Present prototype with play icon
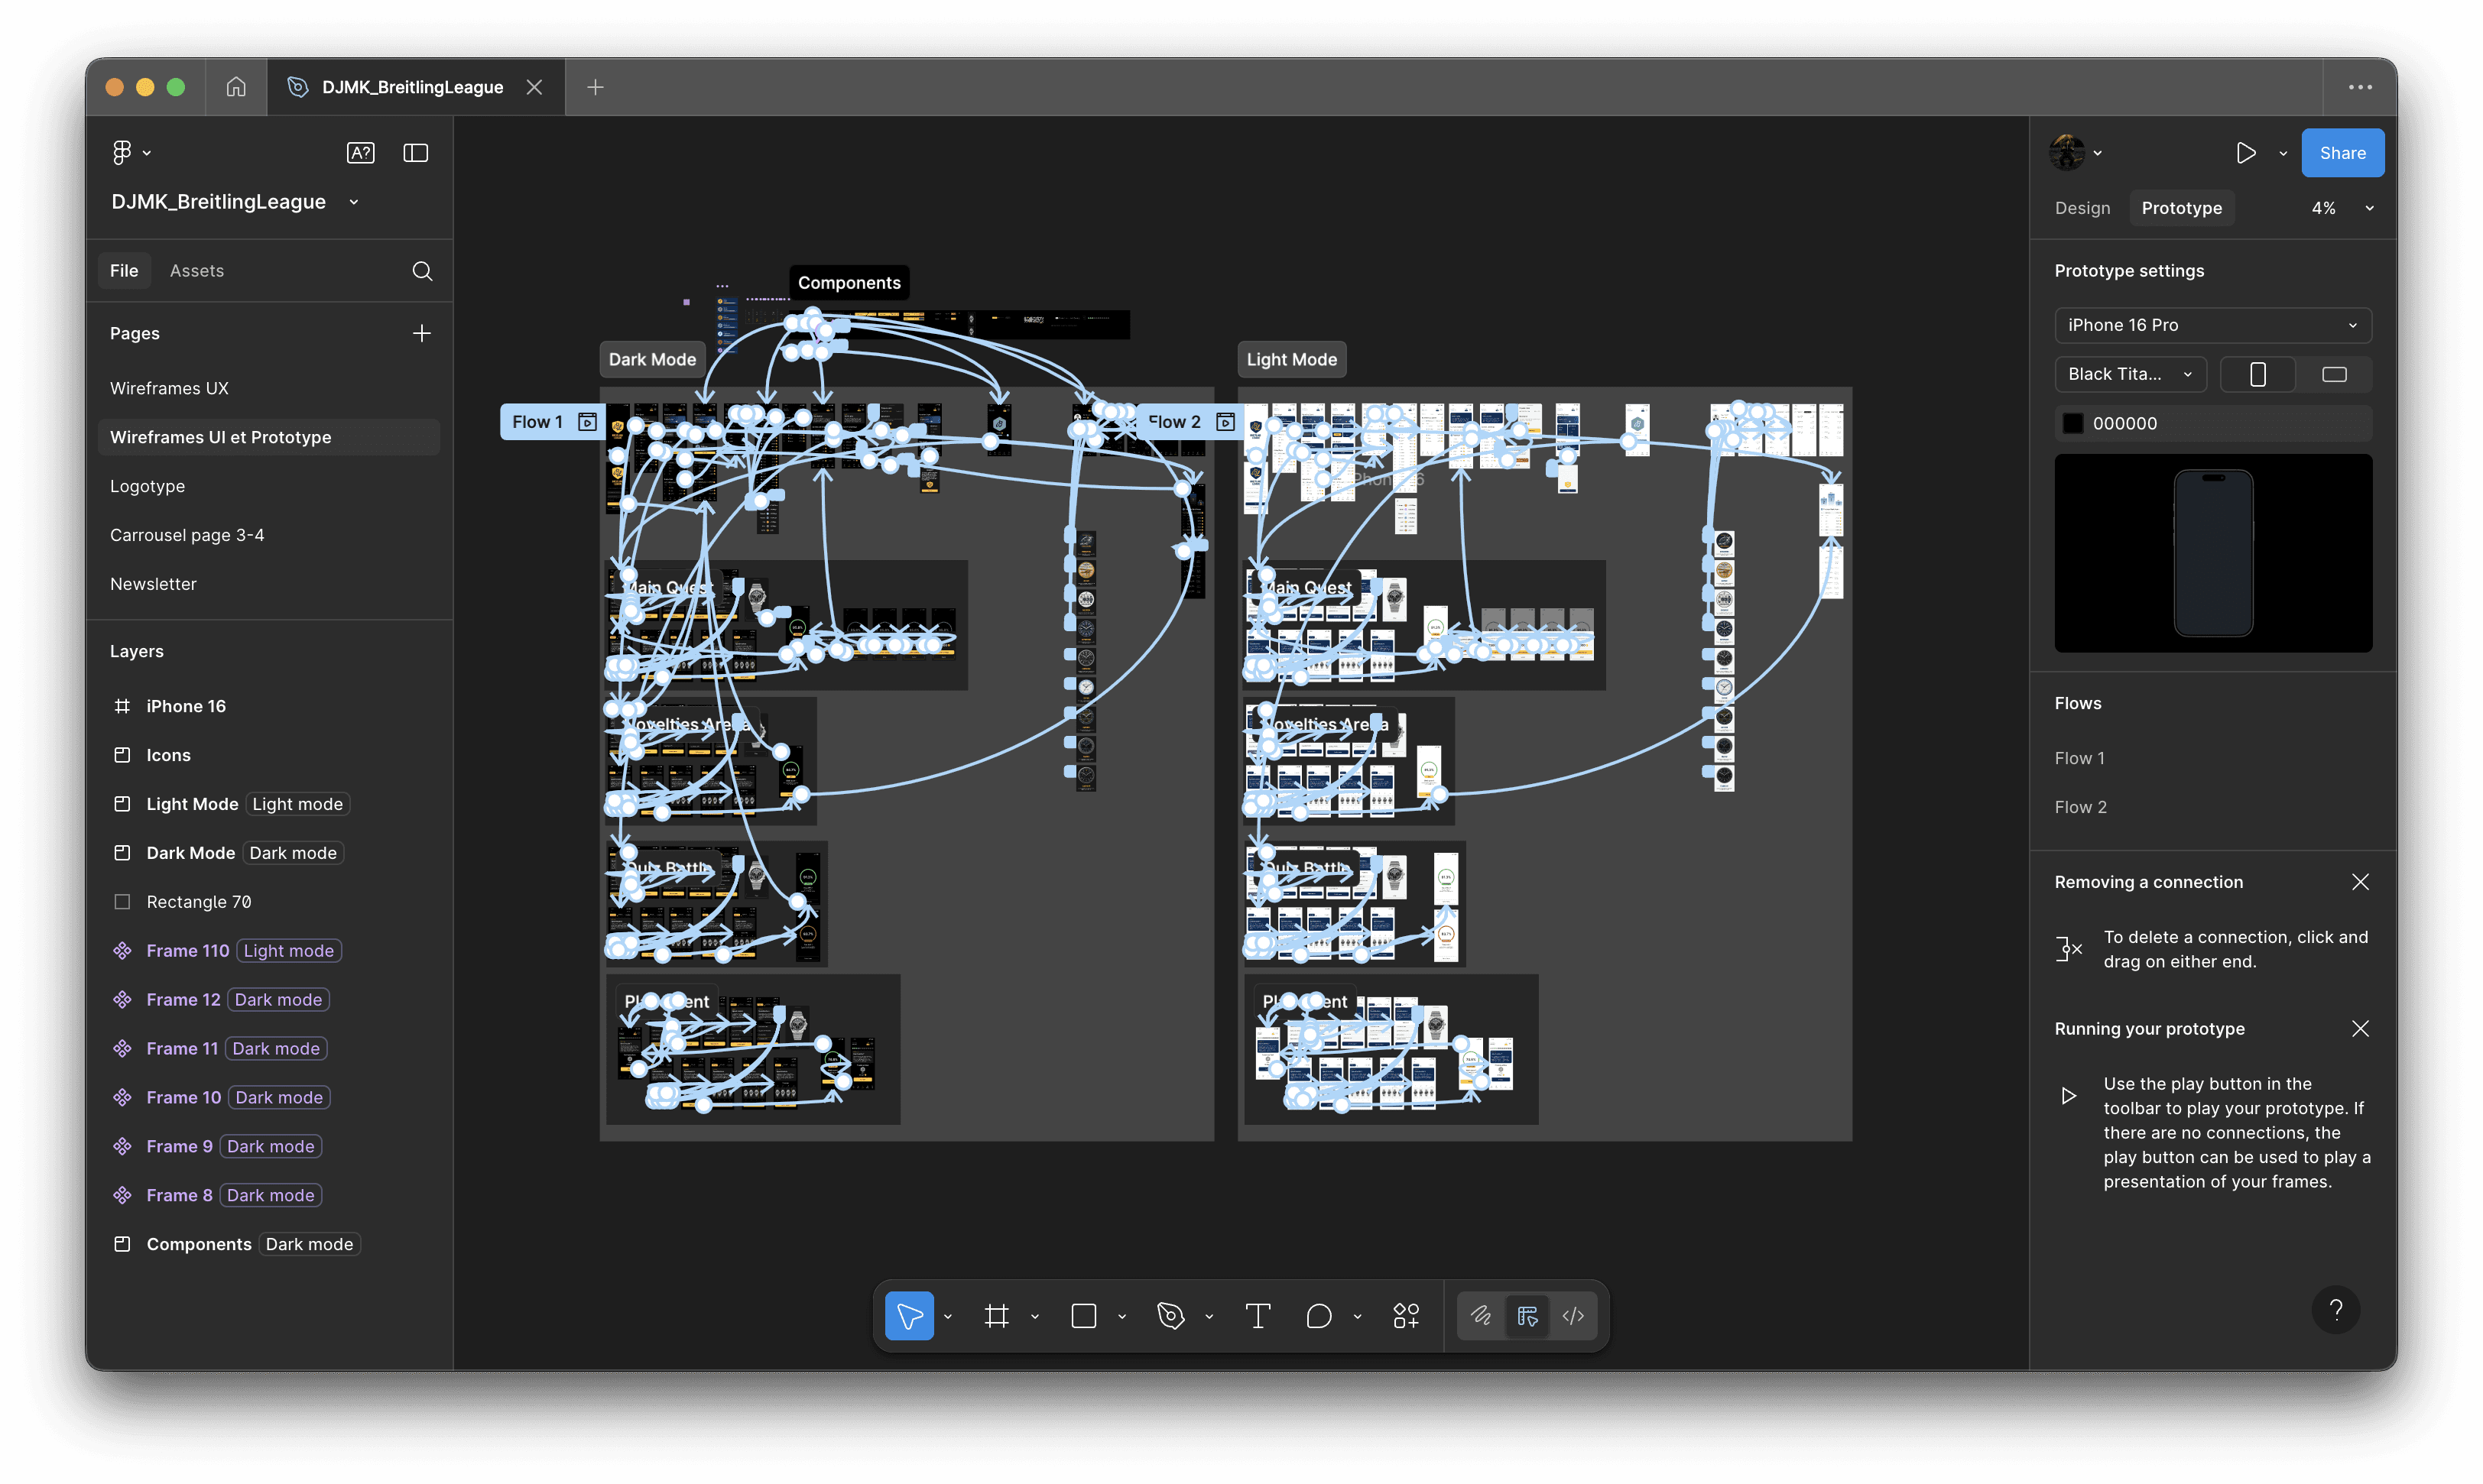The height and width of the screenshot is (1484, 2483). (2246, 153)
